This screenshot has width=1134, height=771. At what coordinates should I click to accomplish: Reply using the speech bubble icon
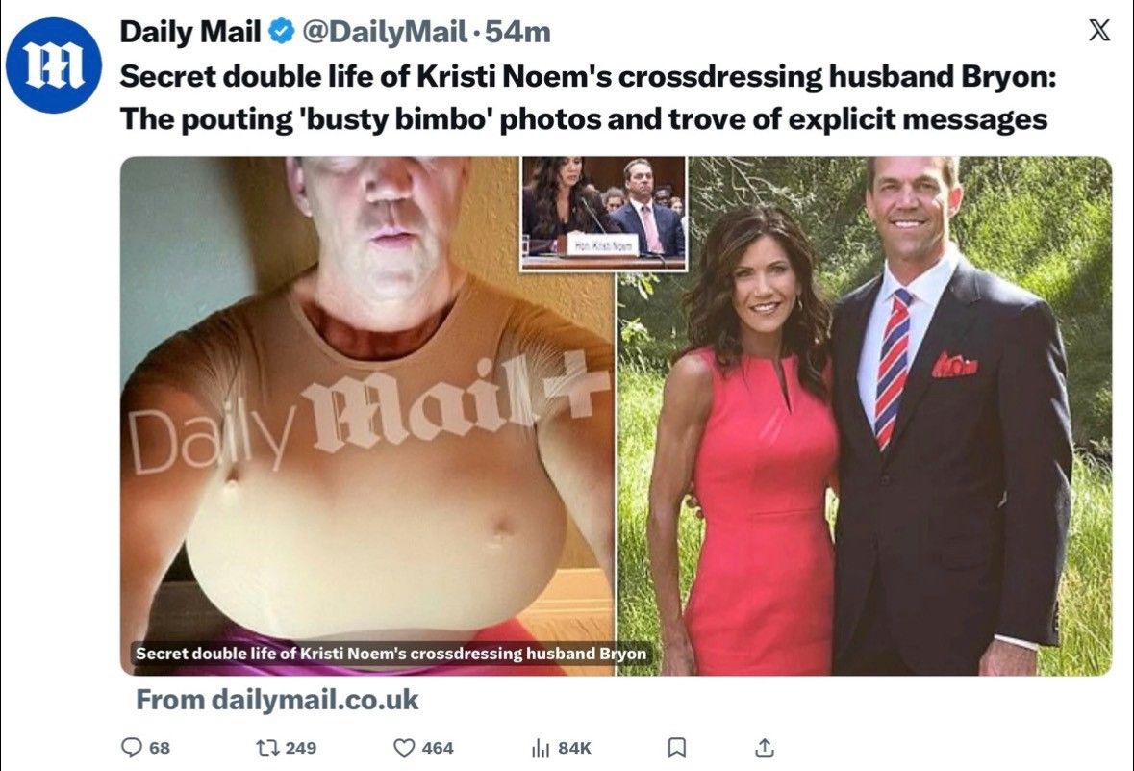click(x=132, y=747)
